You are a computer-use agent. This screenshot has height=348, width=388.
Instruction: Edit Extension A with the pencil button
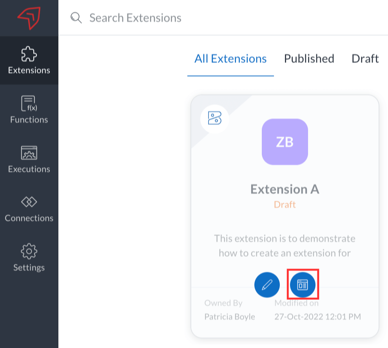[x=267, y=285]
